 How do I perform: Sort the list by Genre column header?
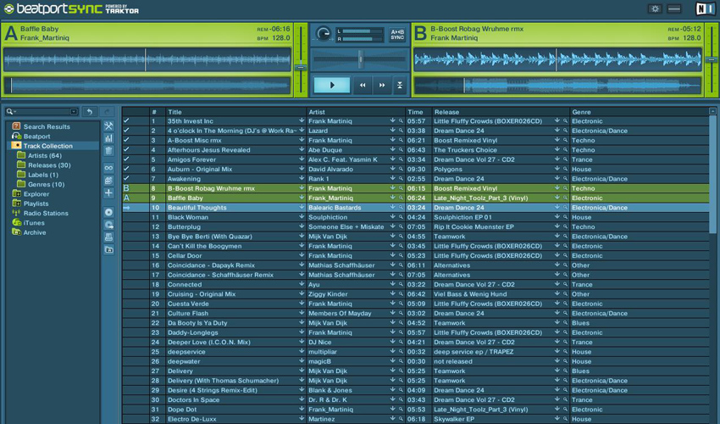click(x=640, y=112)
